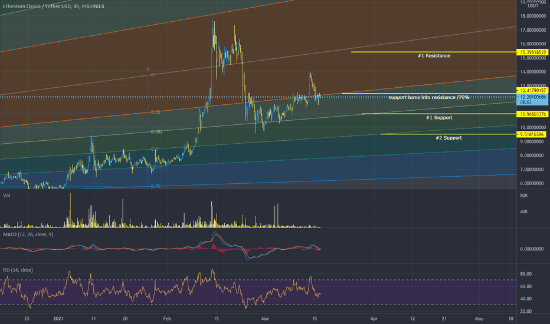The image size is (550, 324).
Task: Click 10.00000000 on the price axis
Action: coord(533,127)
